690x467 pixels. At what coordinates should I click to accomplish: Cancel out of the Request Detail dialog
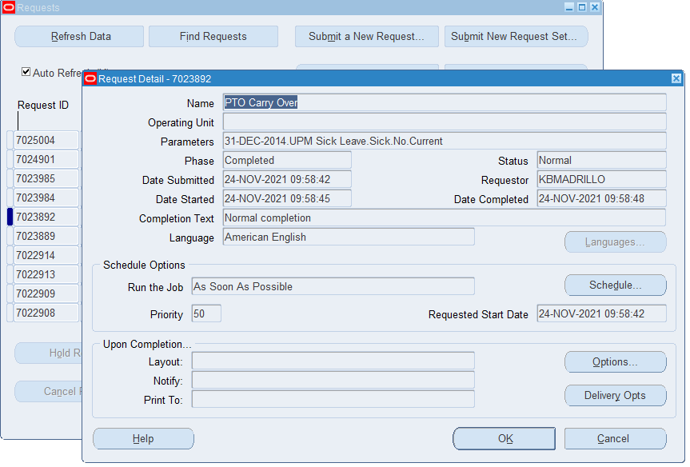point(614,438)
